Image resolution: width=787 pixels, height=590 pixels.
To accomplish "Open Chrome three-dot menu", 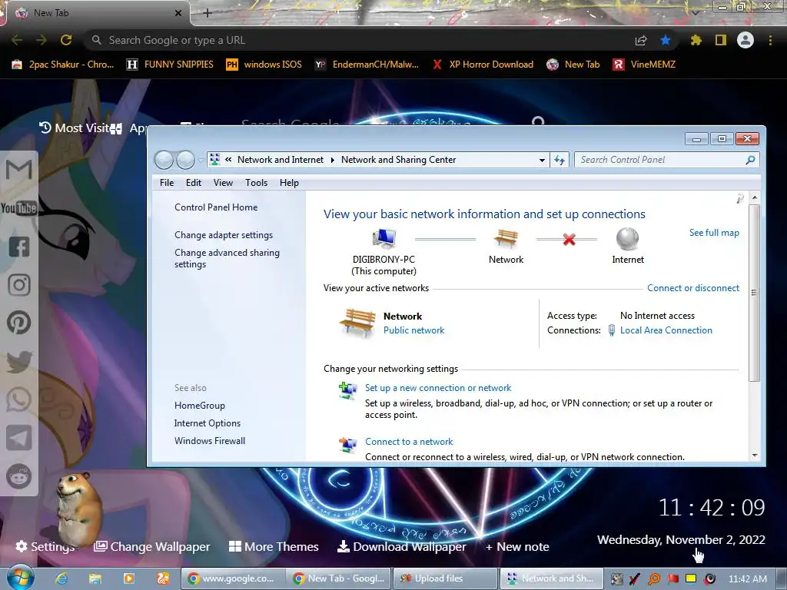I will (770, 40).
